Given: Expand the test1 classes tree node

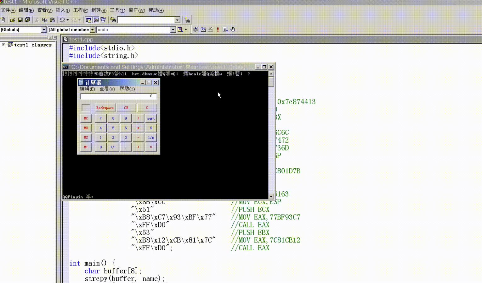Looking at the screenshot, I should pos(4,45).
